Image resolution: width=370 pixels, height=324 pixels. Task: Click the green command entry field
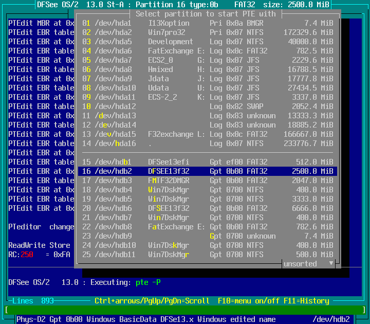pyautogui.click(x=185, y=310)
